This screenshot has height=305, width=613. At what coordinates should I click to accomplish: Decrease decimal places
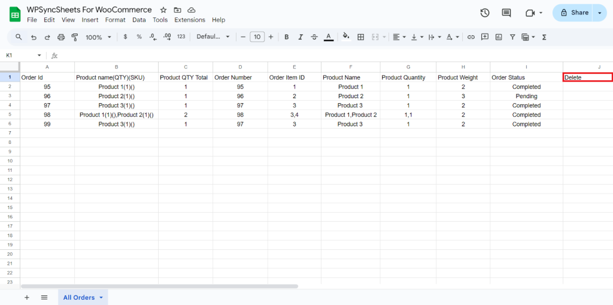click(153, 37)
